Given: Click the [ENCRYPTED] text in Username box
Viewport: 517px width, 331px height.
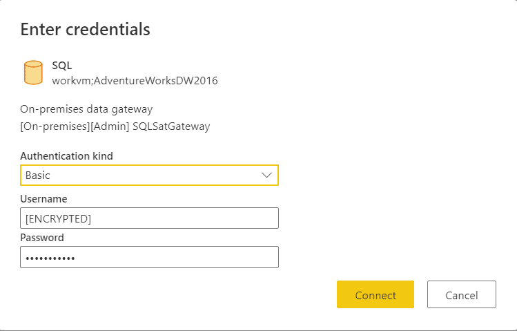Looking at the screenshot, I should 59,218.
